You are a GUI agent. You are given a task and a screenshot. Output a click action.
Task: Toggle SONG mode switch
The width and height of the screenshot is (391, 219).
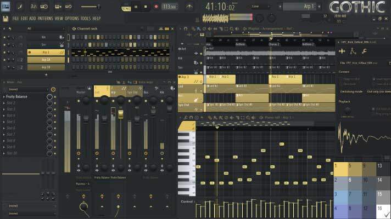tap(126, 7)
